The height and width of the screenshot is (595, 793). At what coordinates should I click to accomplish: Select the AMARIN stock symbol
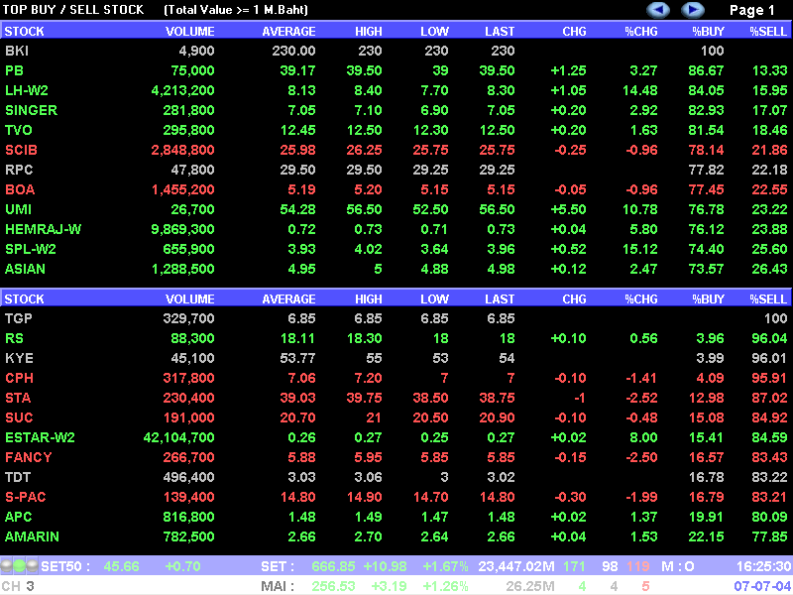[32, 536]
